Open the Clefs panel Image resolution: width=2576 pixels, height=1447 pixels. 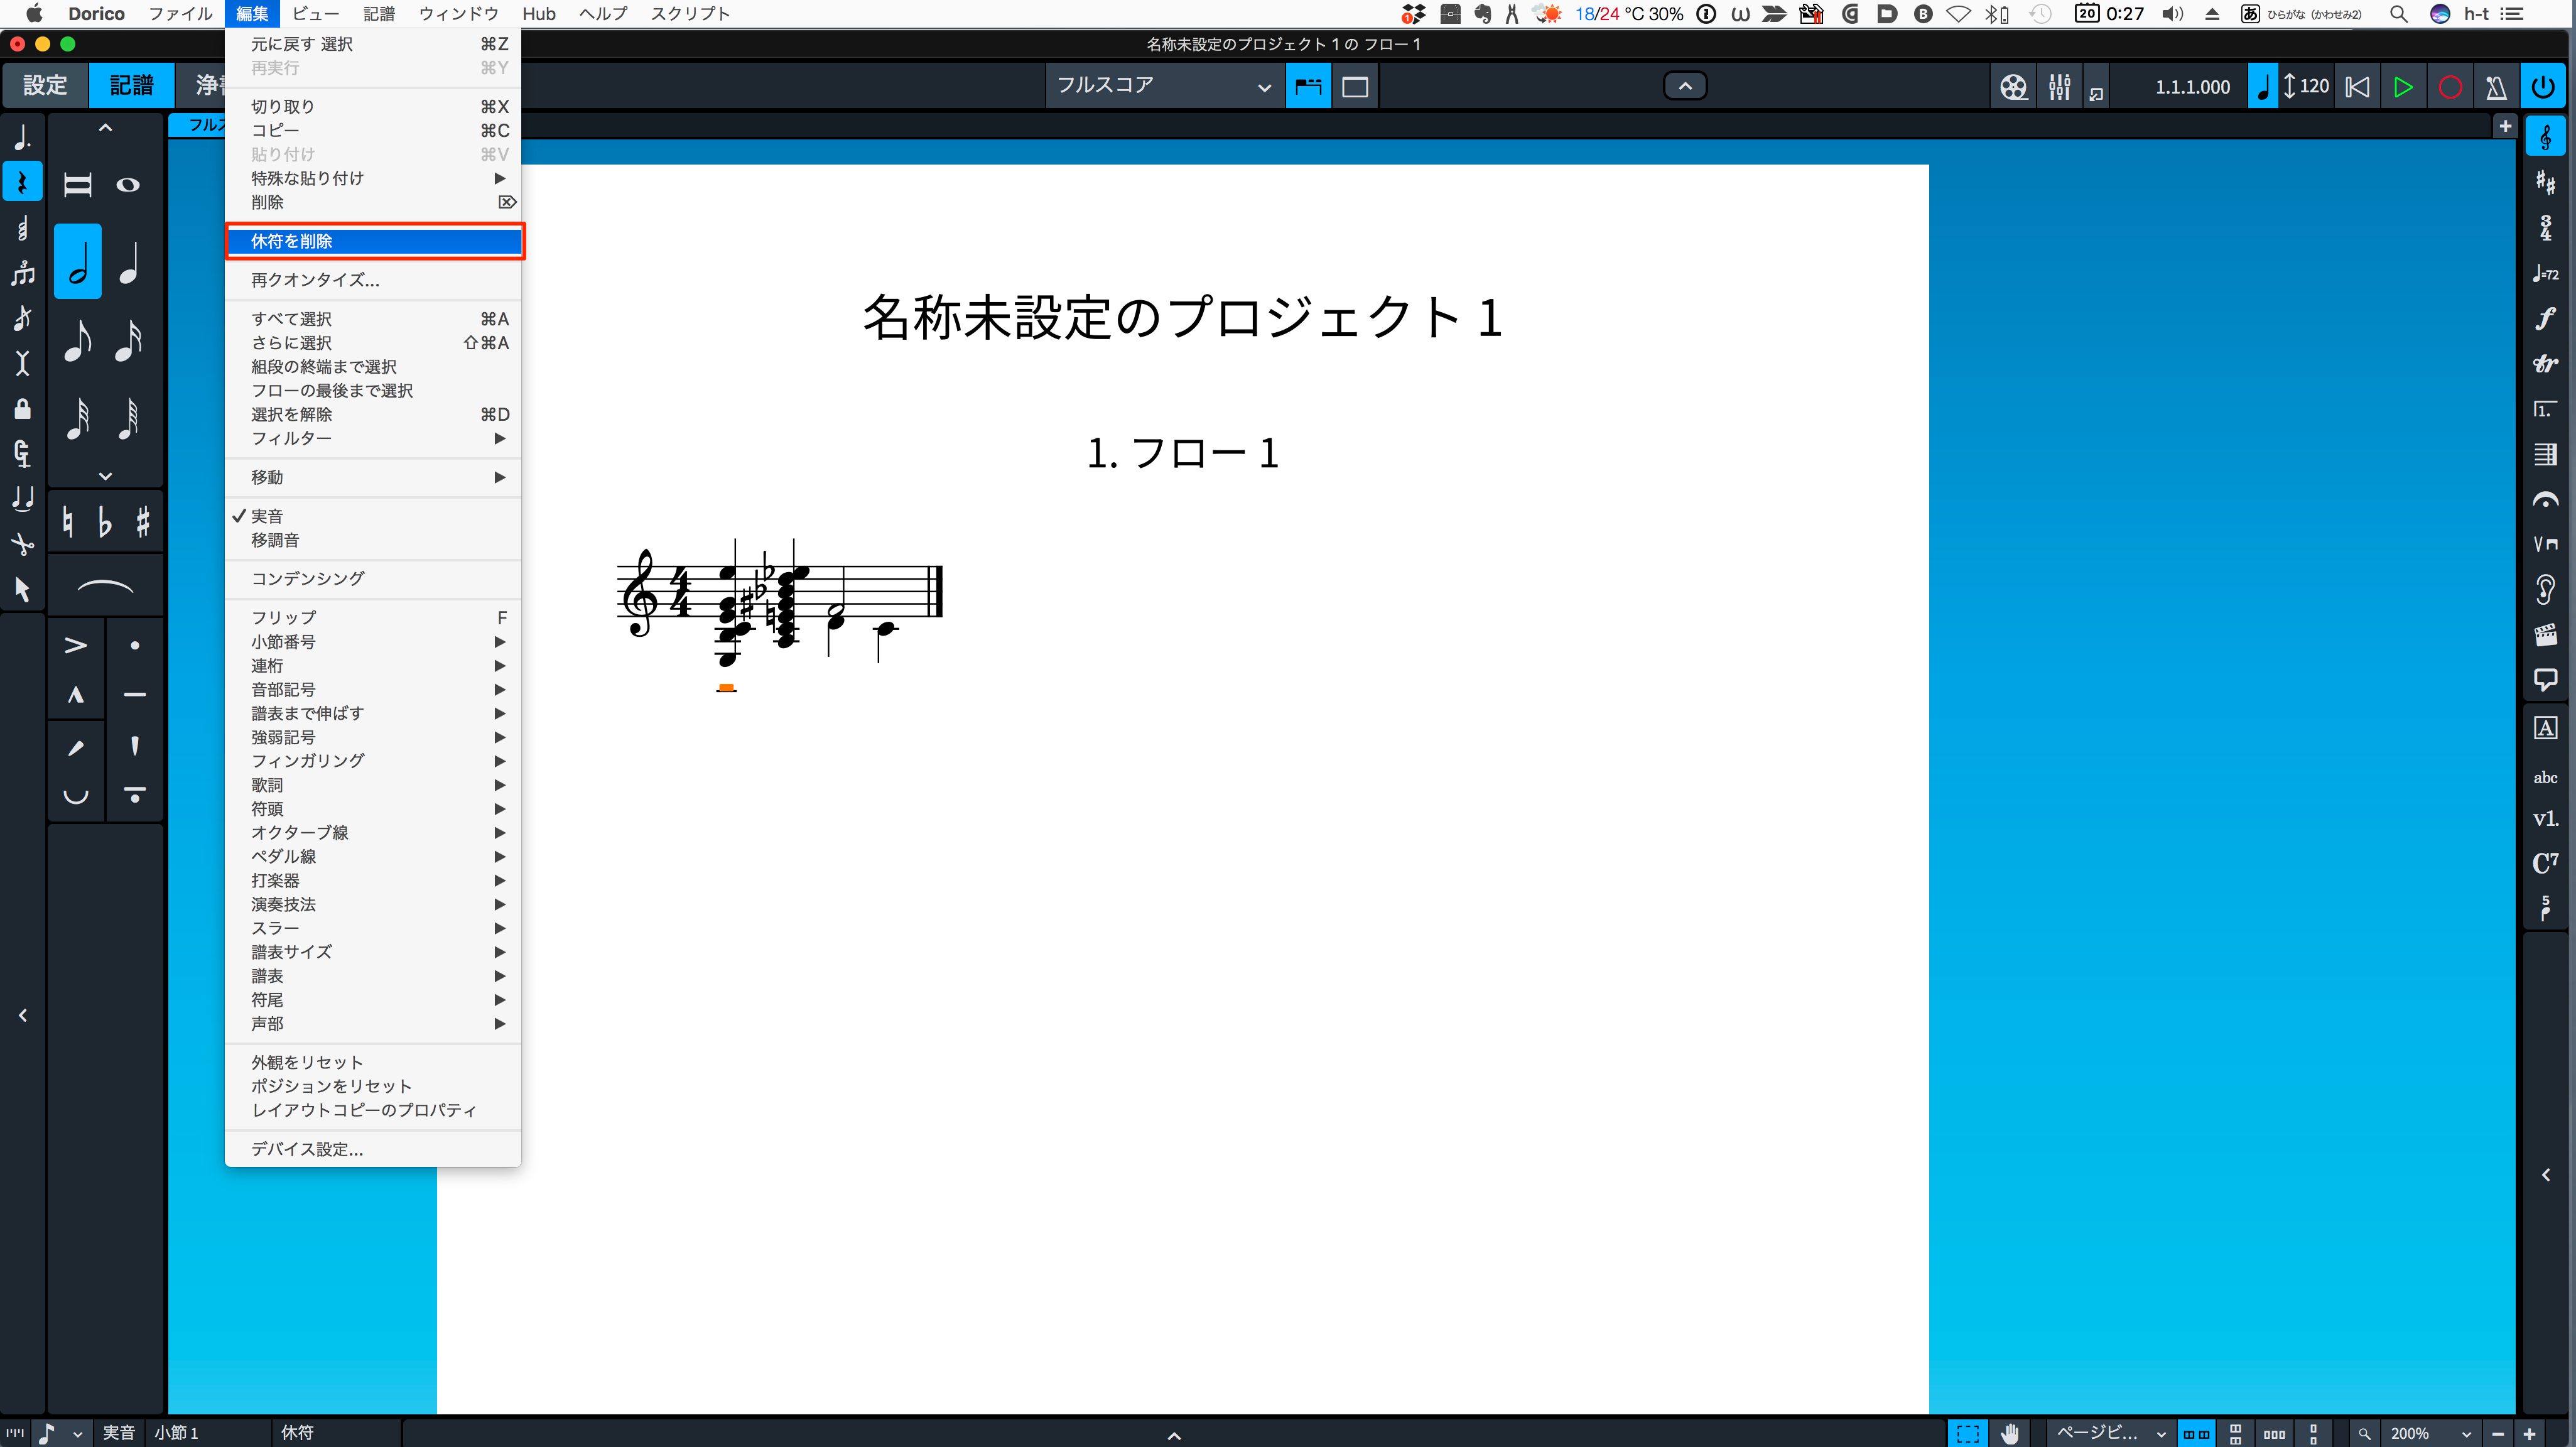pyautogui.click(x=2546, y=137)
